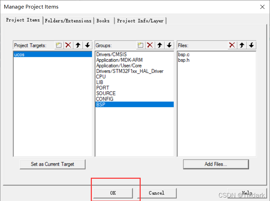Move project target up
Screen dimensions: 270x201
click(78, 45)
